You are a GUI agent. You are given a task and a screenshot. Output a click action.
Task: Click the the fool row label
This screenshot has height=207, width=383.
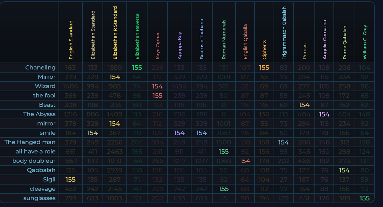click(x=44, y=95)
